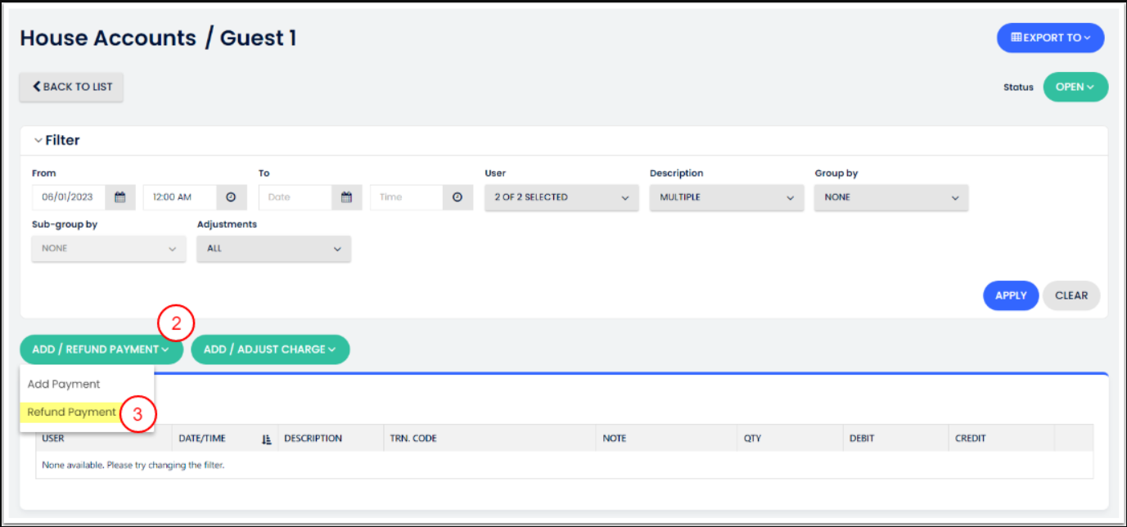Click the To time clock icon
Viewport: 1127px width, 527px height.
coord(458,197)
